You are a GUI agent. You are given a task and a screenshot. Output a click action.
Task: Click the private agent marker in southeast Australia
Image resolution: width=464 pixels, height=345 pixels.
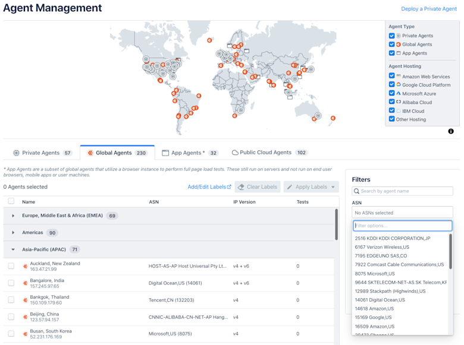click(x=318, y=115)
